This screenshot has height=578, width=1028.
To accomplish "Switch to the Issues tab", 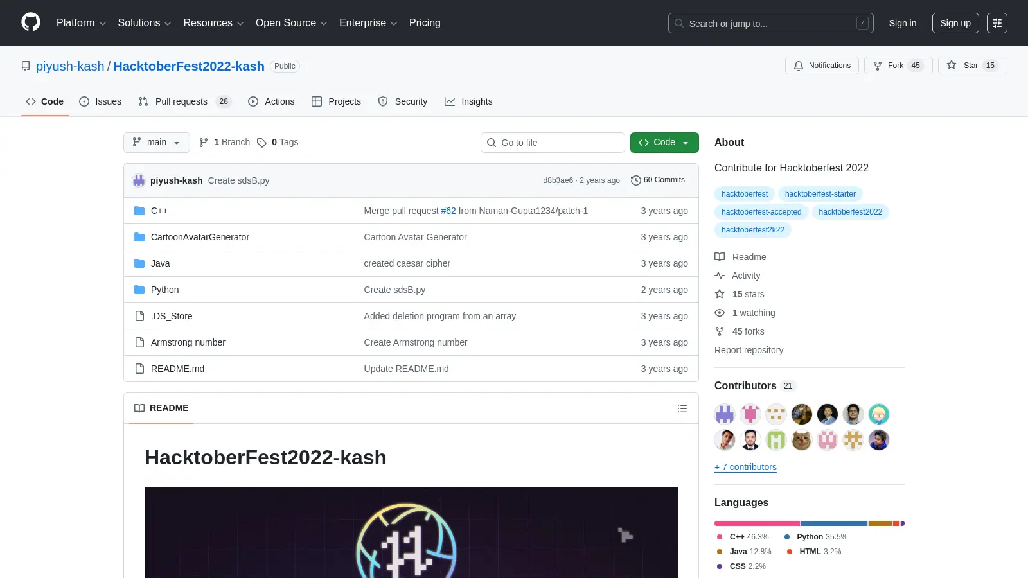I will click(x=100, y=101).
